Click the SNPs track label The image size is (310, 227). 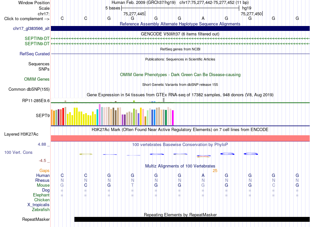pyautogui.click(x=44, y=69)
